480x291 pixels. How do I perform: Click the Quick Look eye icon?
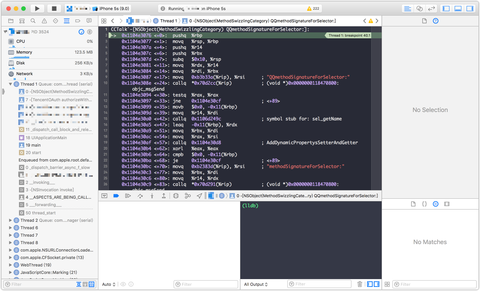123,284
